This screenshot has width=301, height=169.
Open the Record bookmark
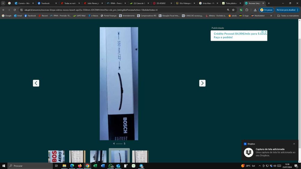click(43, 16)
